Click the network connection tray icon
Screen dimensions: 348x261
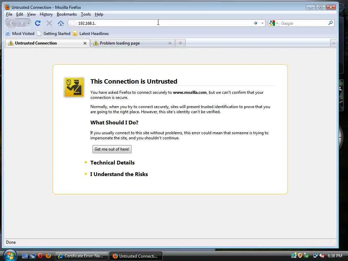pyautogui.click(x=315, y=256)
